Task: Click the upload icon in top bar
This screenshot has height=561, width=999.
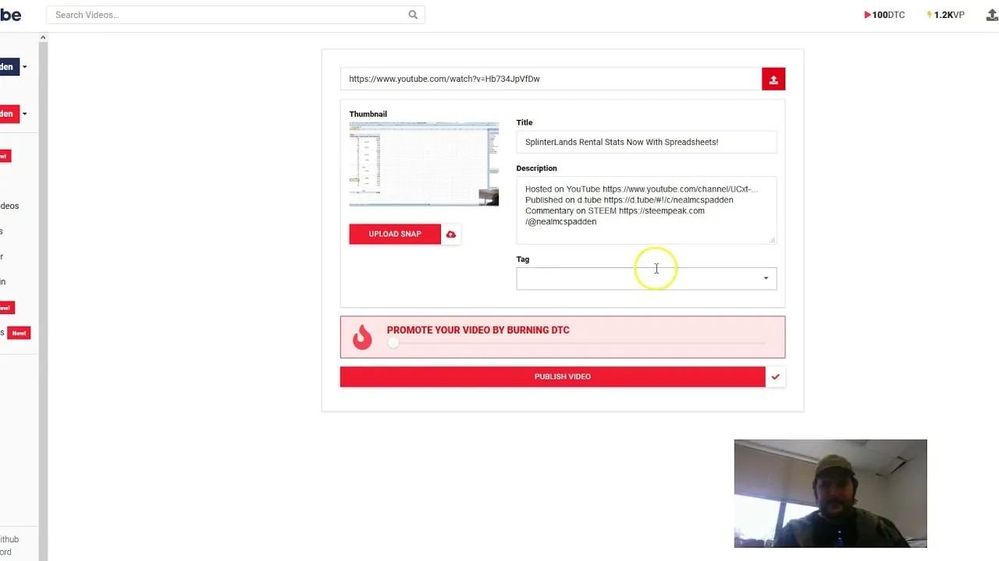Action: pyautogui.click(x=992, y=15)
